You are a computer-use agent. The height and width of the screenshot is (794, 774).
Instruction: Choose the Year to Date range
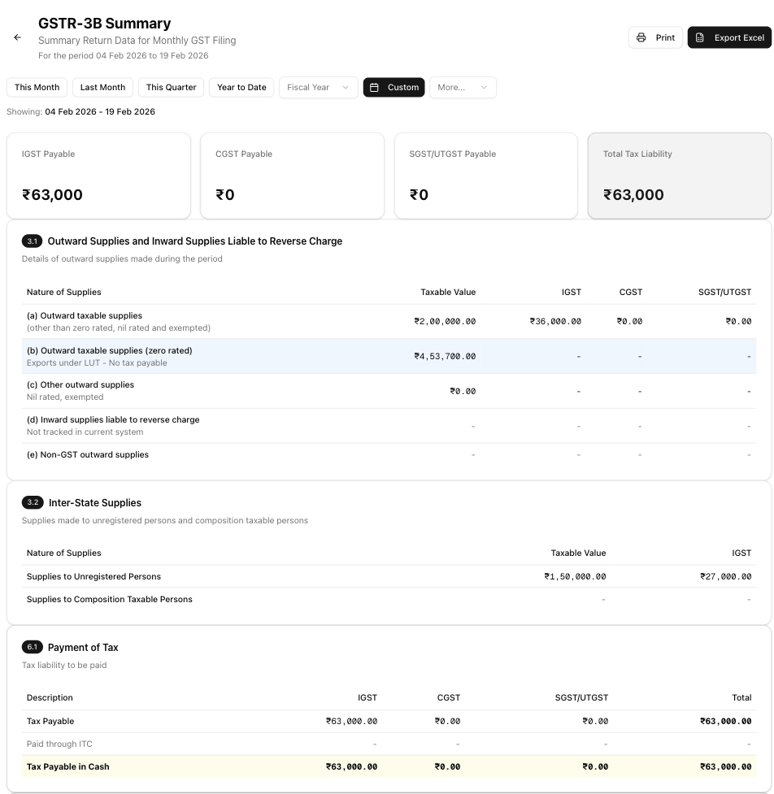pos(241,88)
